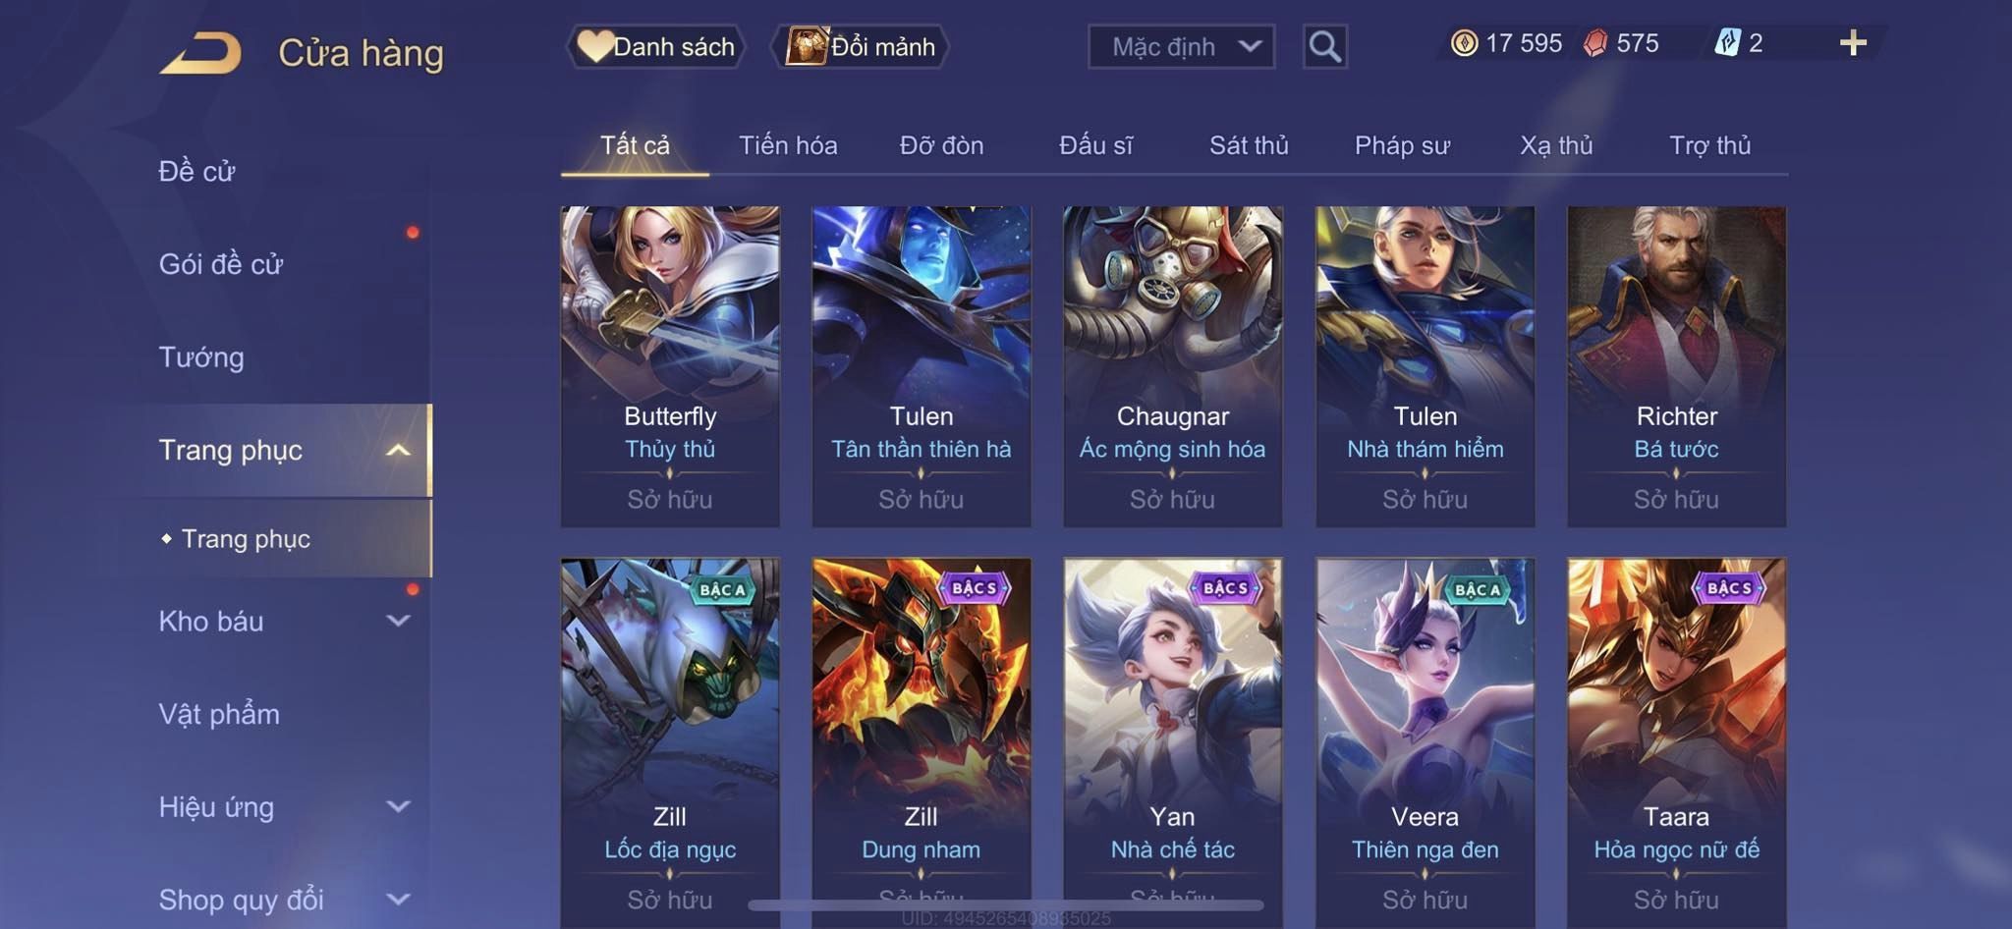Click the red ruby currency icon

coord(1595,43)
